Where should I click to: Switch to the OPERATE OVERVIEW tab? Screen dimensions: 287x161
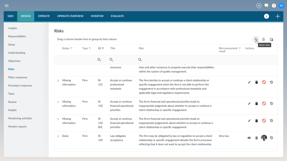point(70,16)
